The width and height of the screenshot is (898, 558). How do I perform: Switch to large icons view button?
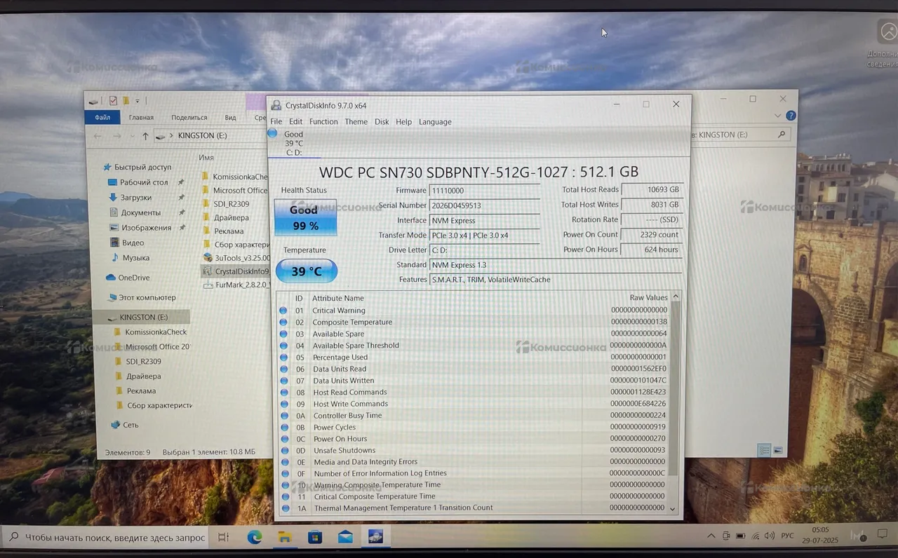[x=777, y=451]
